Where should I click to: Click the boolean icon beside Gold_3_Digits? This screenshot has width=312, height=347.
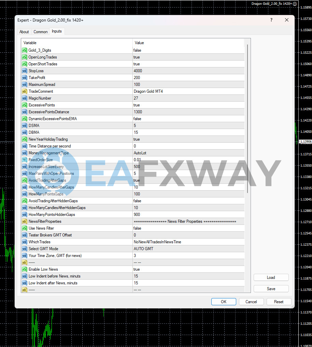pyautogui.click(x=24, y=50)
